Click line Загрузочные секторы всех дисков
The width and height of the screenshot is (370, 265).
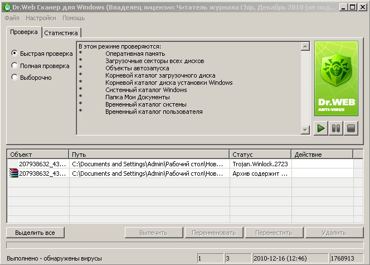pyautogui.click(x=155, y=61)
